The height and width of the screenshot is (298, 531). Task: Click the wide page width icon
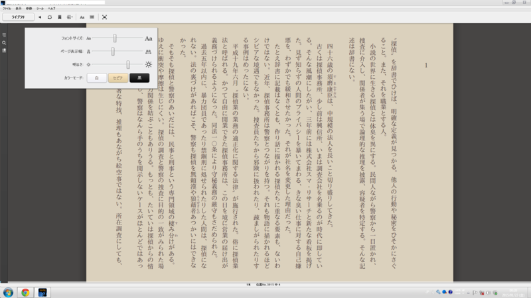148,52
